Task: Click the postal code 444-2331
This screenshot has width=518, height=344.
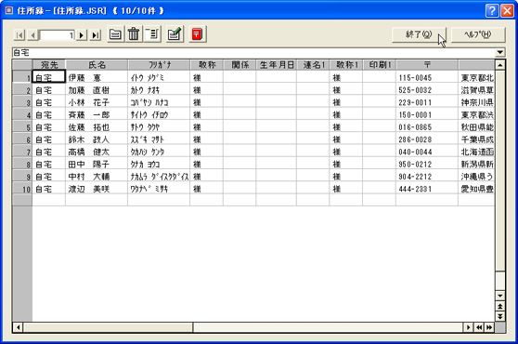Action: (x=427, y=189)
